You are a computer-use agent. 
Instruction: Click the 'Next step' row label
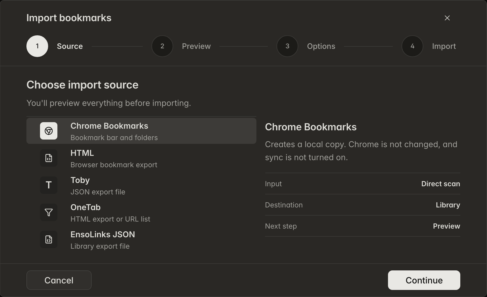point(281,226)
